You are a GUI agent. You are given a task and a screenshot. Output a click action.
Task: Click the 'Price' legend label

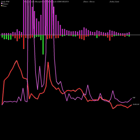4,6
